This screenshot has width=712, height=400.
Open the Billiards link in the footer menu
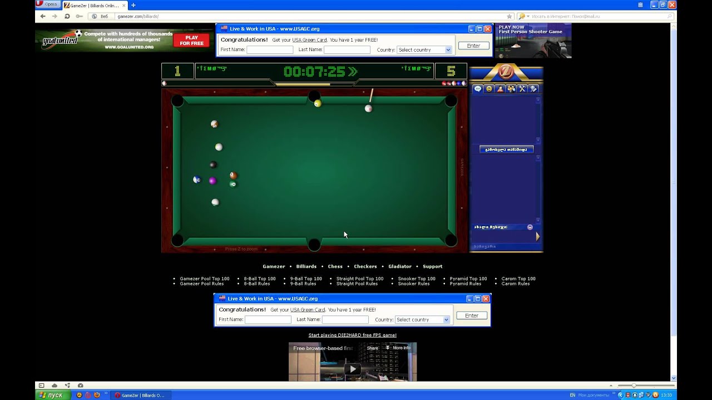pyautogui.click(x=306, y=266)
